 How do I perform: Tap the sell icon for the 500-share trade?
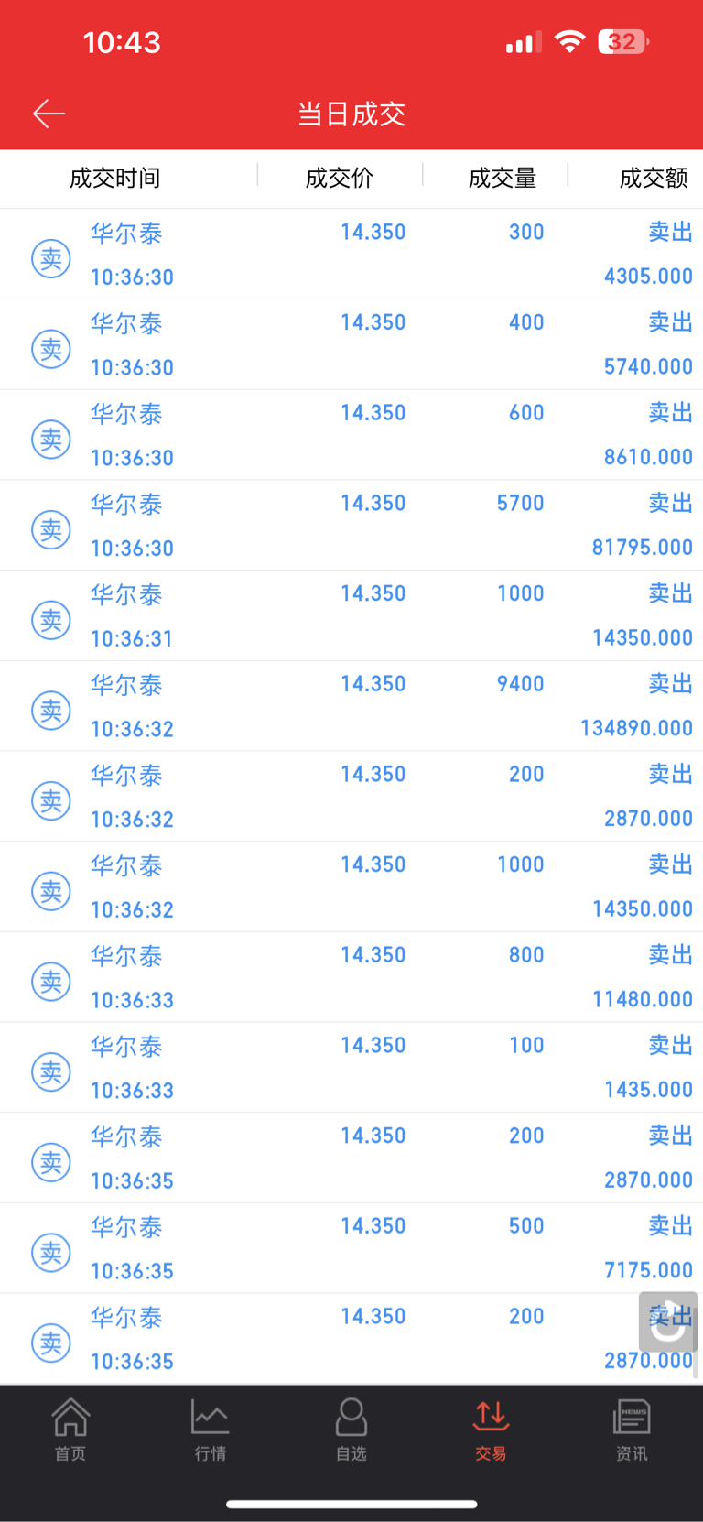click(x=51, y=1253)
